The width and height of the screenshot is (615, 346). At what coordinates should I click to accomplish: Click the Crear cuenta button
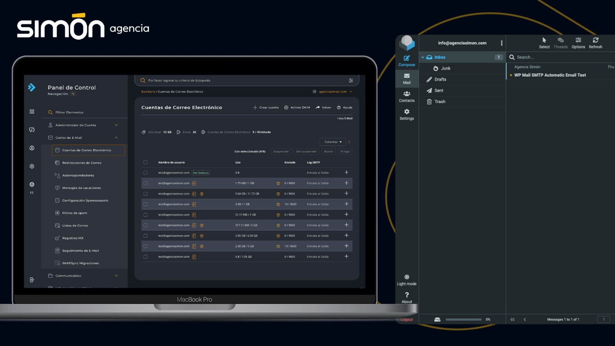266,108
